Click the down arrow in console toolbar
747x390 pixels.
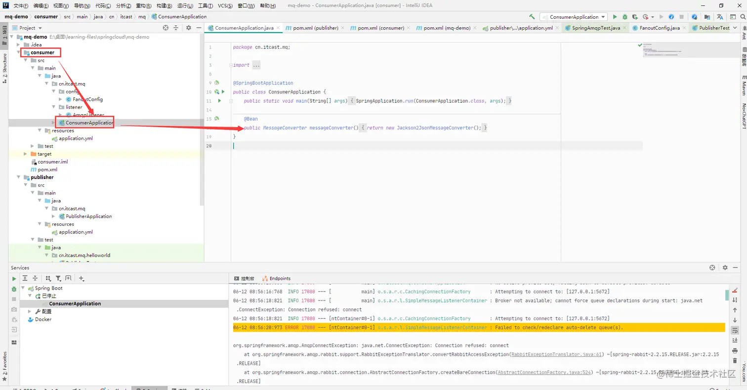point(735,320)
